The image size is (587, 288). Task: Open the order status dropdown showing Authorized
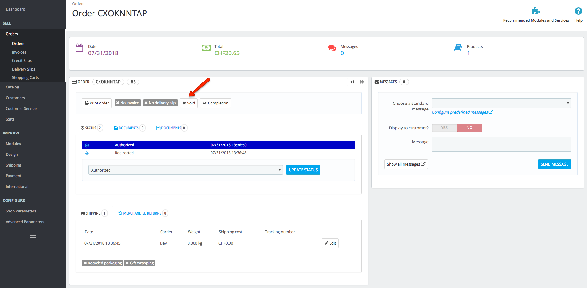coord(185,170)
